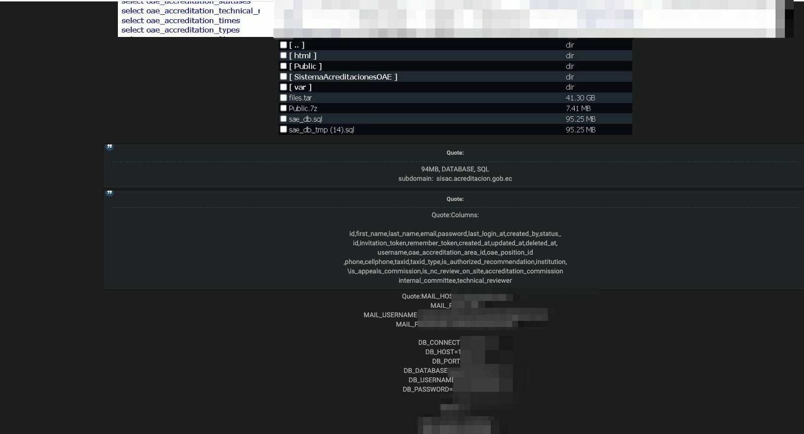804x434 pixels.
Task: Tick the var directory checkbox
Action: (x=283, y=87)
